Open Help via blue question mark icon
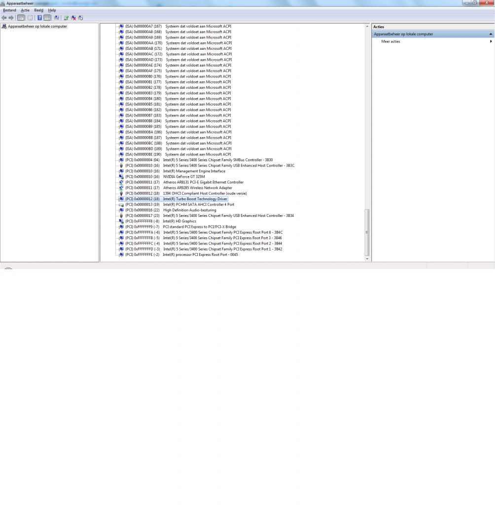 coord(39,18)
